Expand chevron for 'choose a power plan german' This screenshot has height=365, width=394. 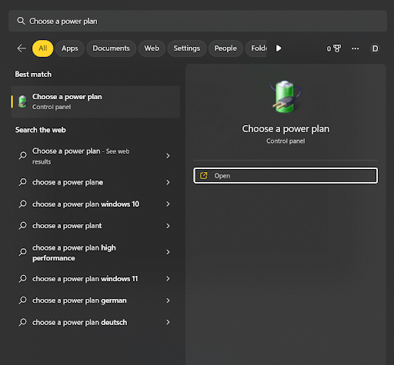[x=168, y=300]
